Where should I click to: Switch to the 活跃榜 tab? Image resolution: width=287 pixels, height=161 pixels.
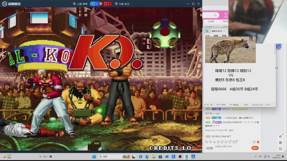pyautogui.click(x=225, y=21)
